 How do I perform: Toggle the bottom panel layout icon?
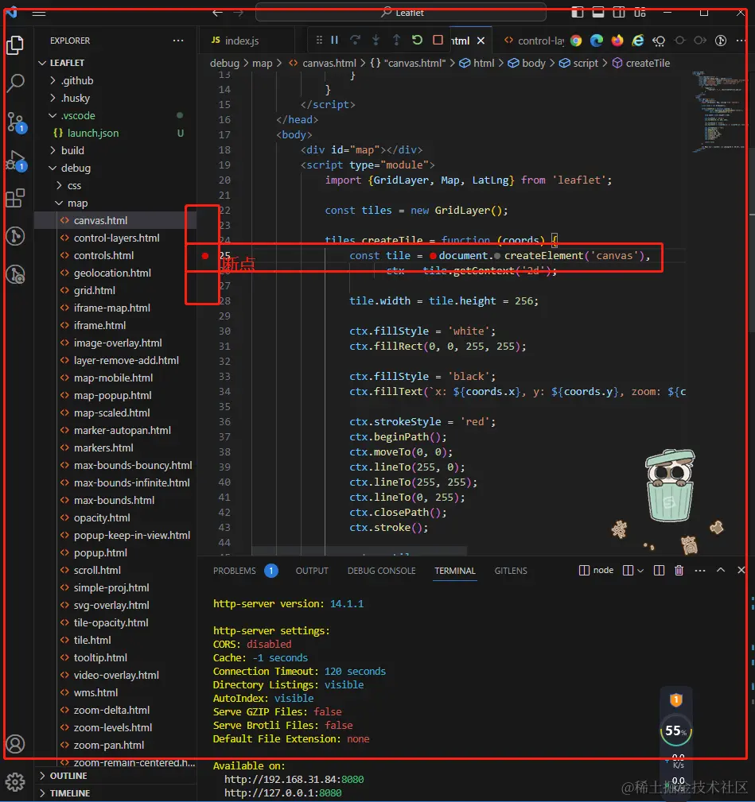coord(597,12)
